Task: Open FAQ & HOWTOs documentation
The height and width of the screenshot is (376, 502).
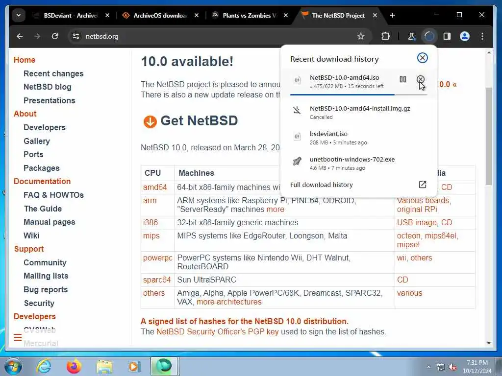Action: click(53, 195)
